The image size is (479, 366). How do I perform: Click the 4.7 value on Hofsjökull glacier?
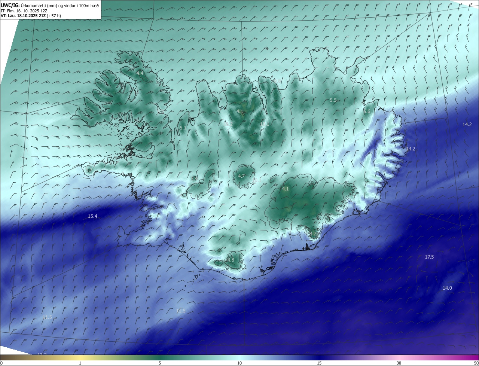pos(241,176)
